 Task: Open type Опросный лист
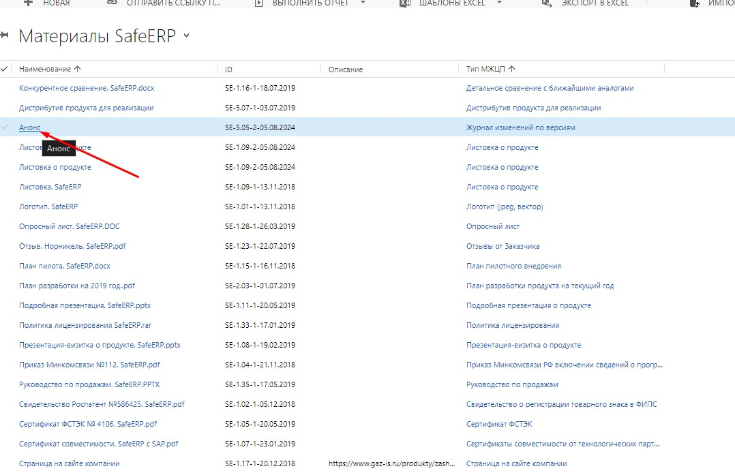point(493,226)
